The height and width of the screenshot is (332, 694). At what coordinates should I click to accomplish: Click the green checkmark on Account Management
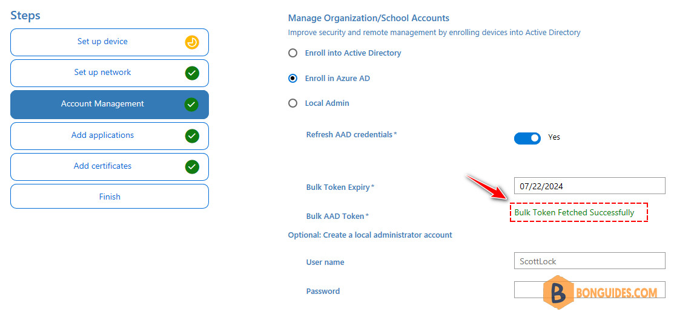pyautogui.click(x=191, y=105)
